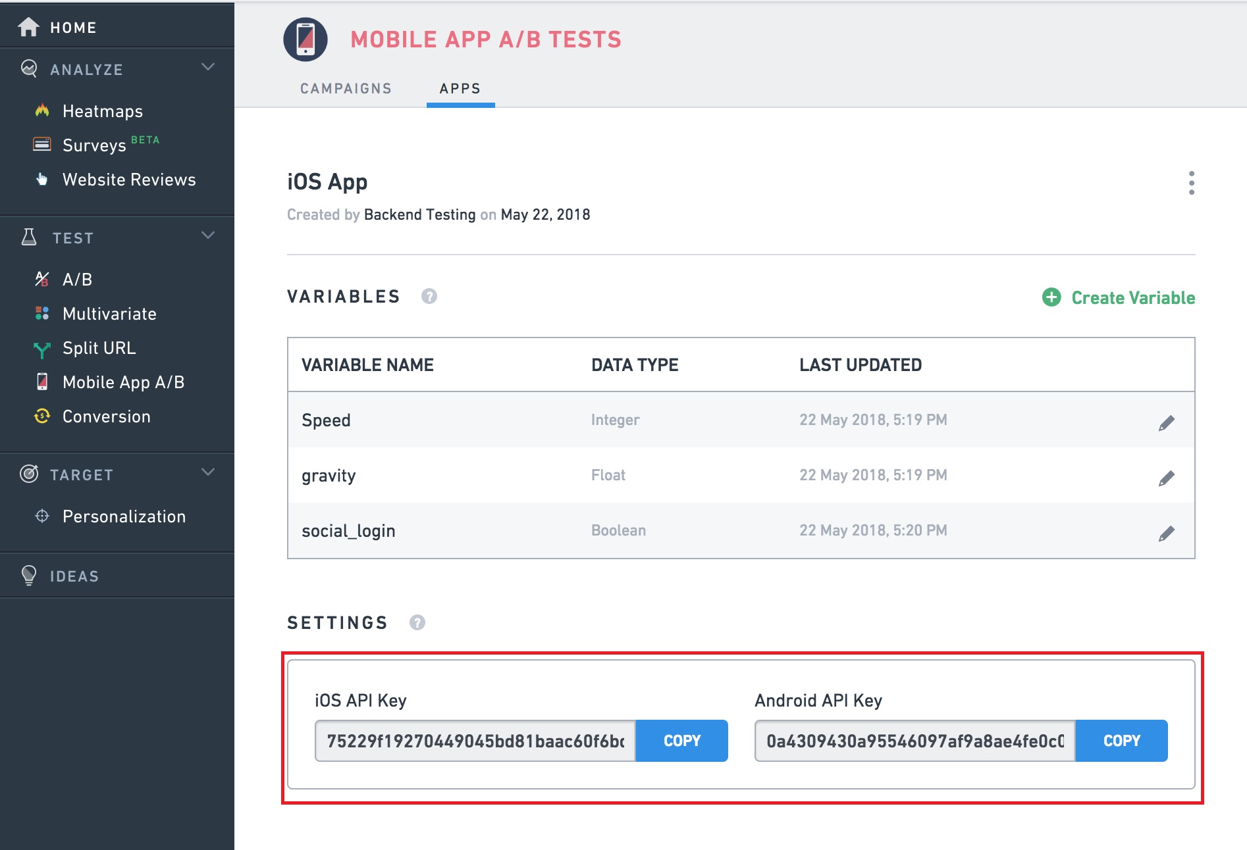Collapse the Analyze section chevron
Image resolution: width=1247 pixels, height=850 pixels.
(x=208, y=67)
